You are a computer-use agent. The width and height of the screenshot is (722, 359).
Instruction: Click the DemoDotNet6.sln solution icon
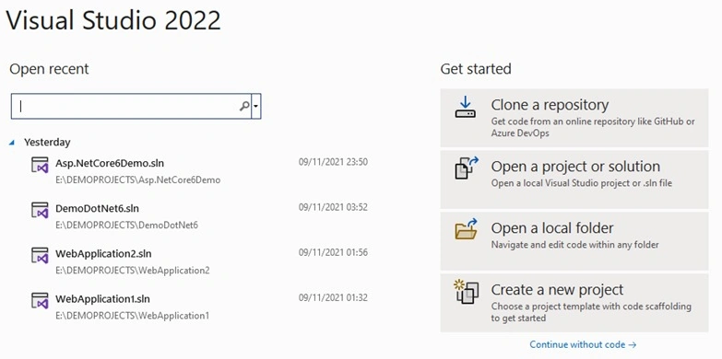40,210
